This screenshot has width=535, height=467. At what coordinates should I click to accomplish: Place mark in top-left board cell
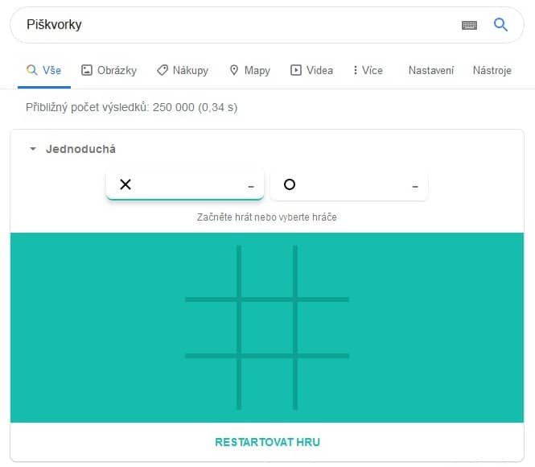point(211,271)
